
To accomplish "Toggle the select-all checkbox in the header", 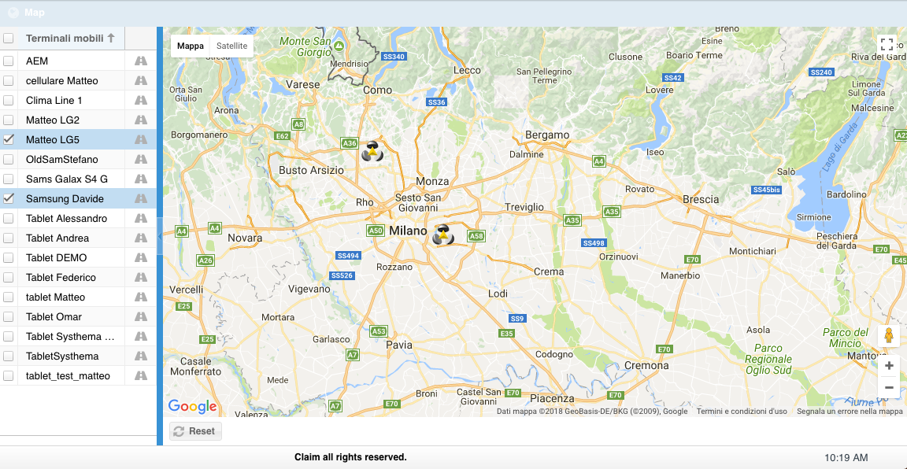I will point(8,39).
